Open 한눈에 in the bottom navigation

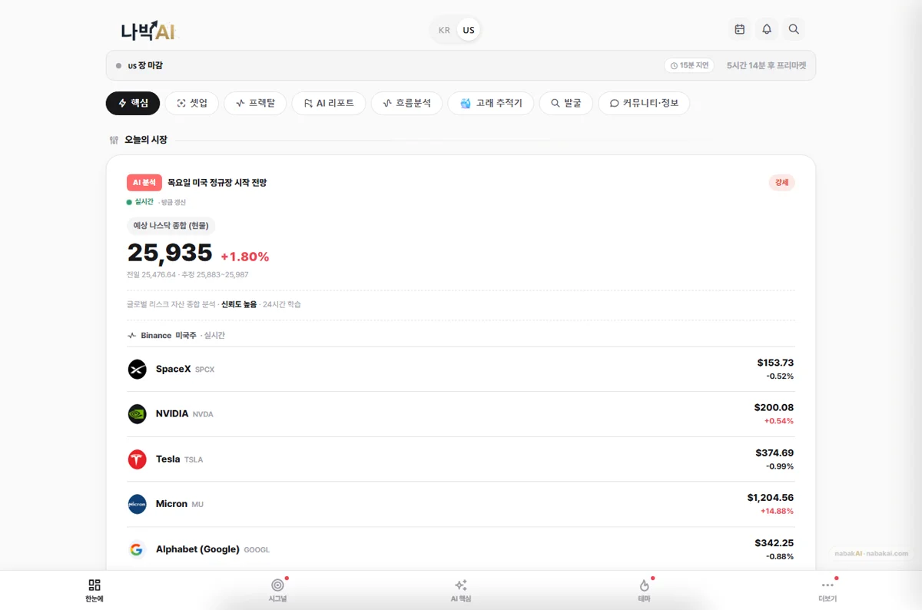[x=95, y=590]
